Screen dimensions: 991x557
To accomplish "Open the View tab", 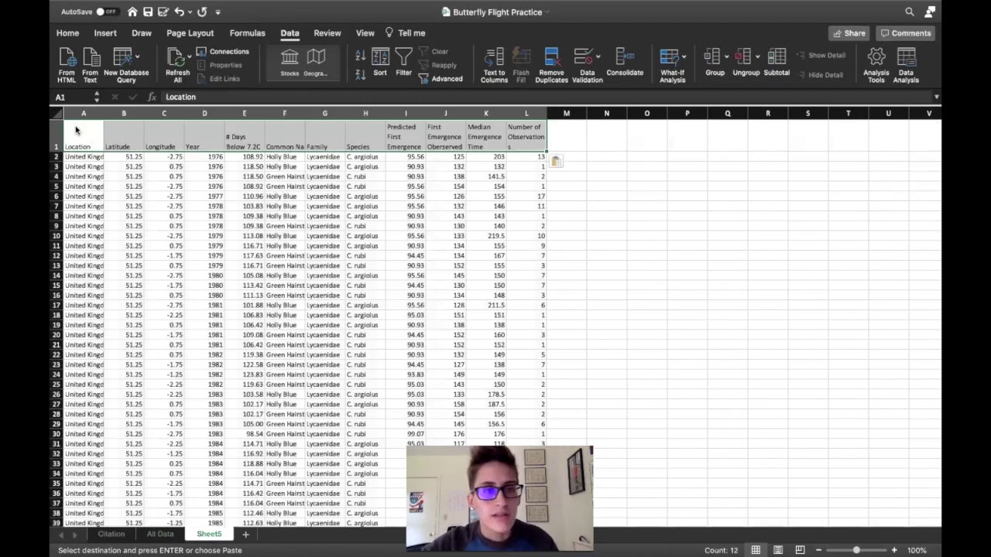I will (x=365, y=33).
